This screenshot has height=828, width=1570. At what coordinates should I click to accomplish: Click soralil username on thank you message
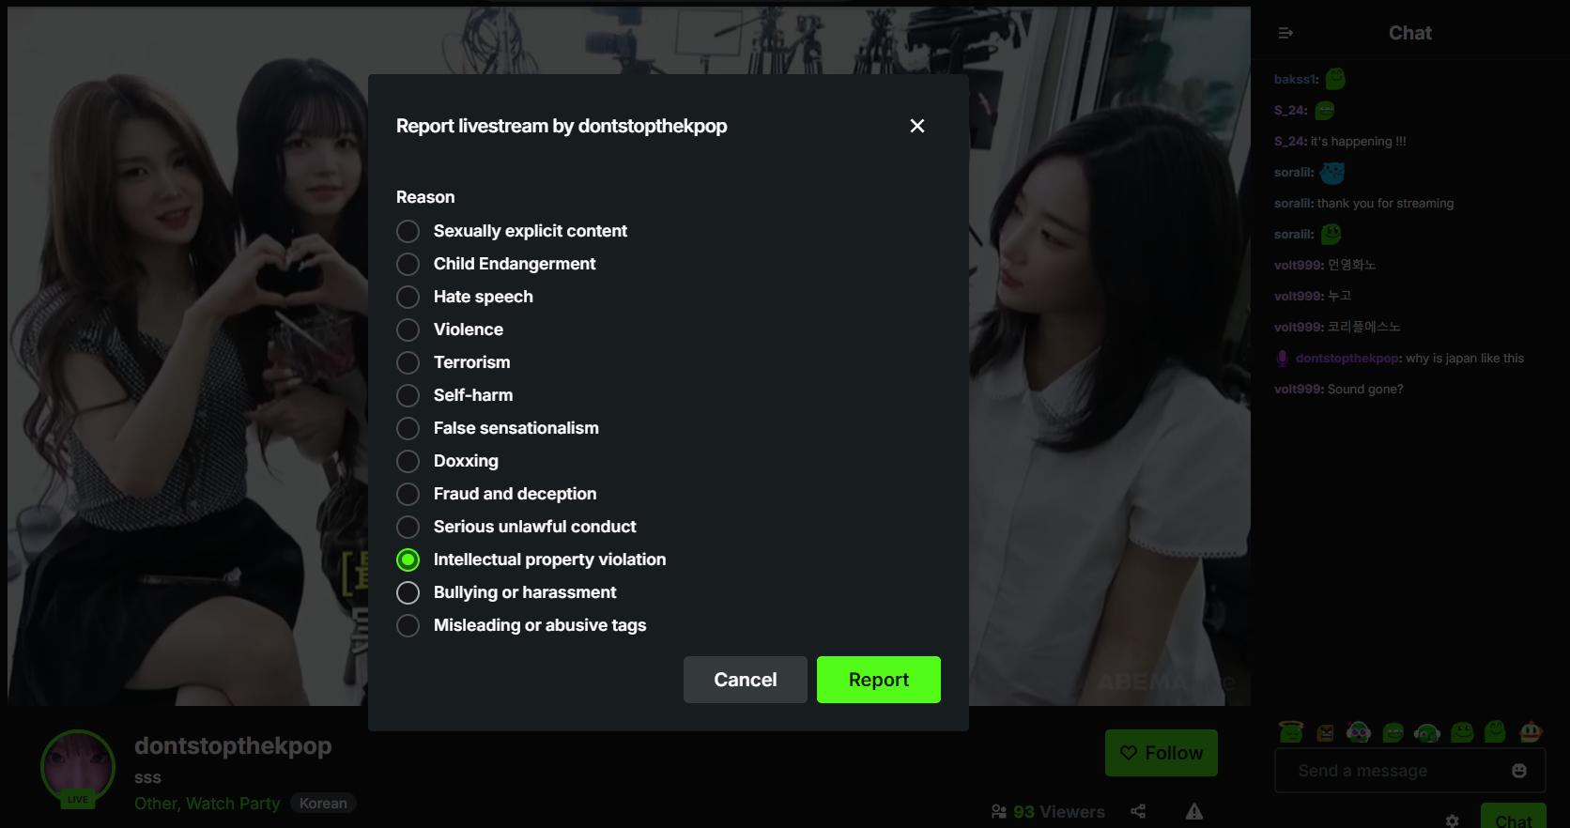pos(1294,204)
